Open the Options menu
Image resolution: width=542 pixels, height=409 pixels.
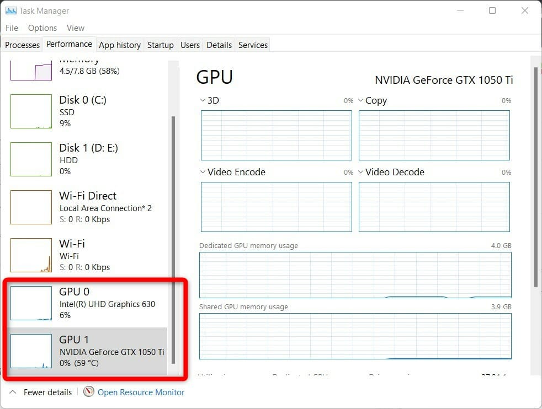tap(42, 28)
